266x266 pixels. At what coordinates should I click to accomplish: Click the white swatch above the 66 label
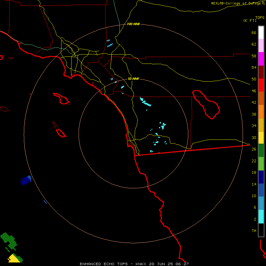point(261,33)
